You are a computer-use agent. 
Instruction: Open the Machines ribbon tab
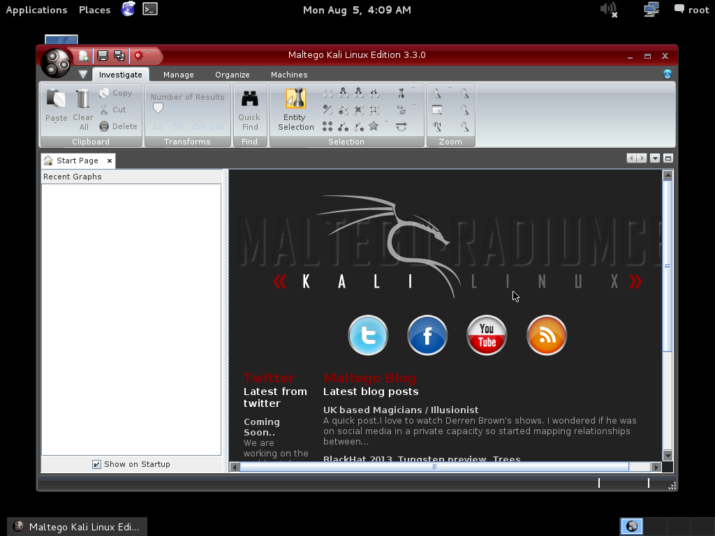289,75
